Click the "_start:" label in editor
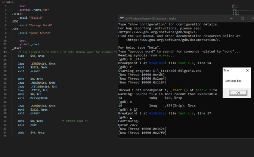Viewport: 254px width, 157px height. [x=17, y=48]
